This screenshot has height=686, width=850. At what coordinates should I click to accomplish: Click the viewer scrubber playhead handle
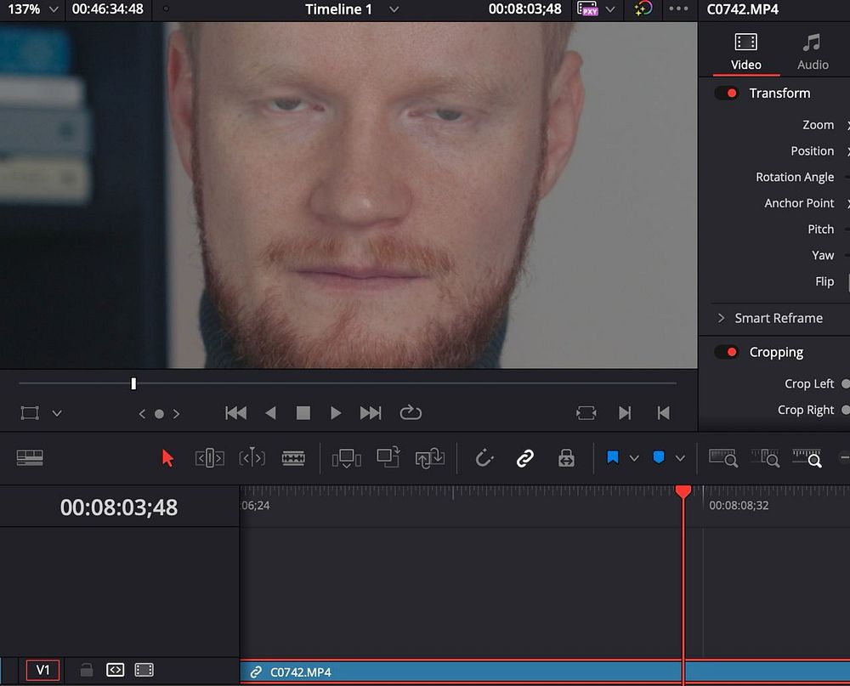click(133, 384)
